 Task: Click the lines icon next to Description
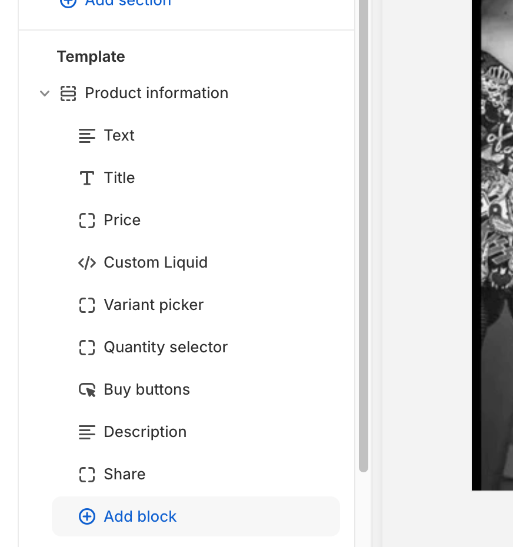click(x=86, y=432)
